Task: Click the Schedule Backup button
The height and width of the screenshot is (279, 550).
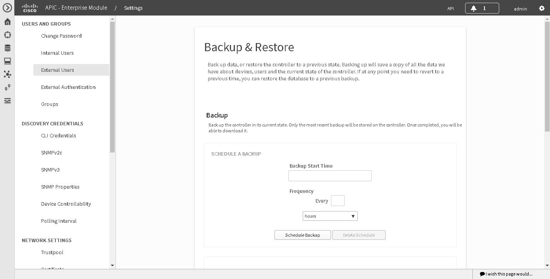Action: 302,235
